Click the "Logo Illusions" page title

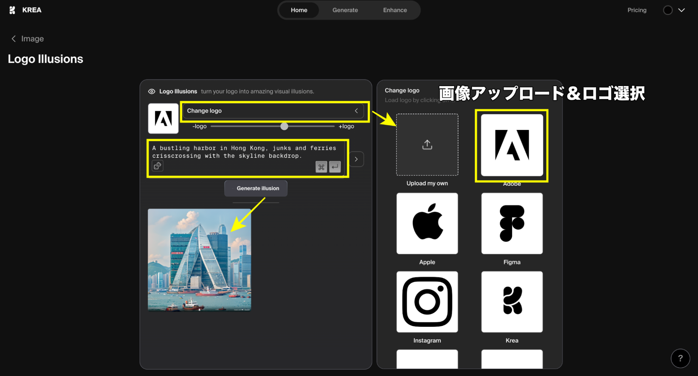pyautogui.click(x=45, y=59)
